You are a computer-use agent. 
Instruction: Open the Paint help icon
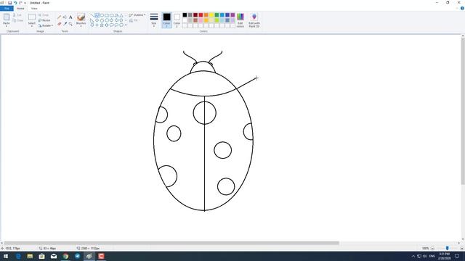(462, 8)
